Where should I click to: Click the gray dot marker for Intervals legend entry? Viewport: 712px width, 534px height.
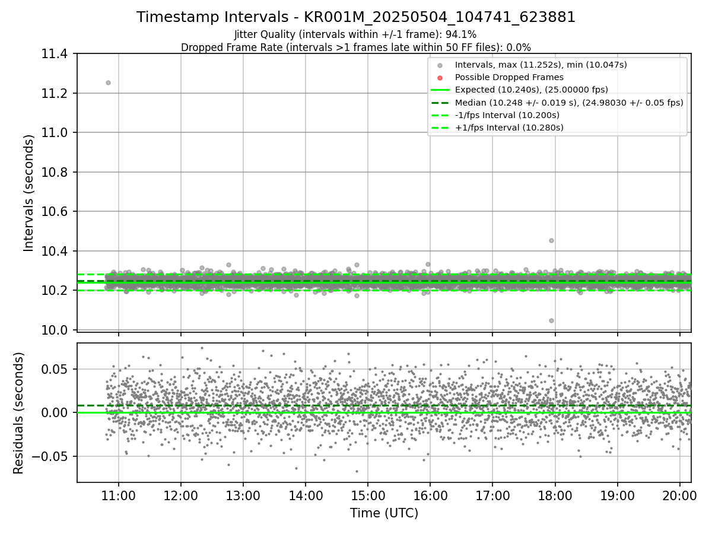440,65
